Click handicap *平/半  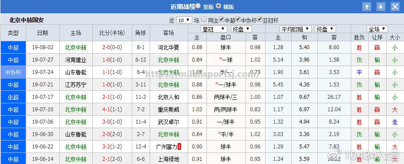click(226, 134)
